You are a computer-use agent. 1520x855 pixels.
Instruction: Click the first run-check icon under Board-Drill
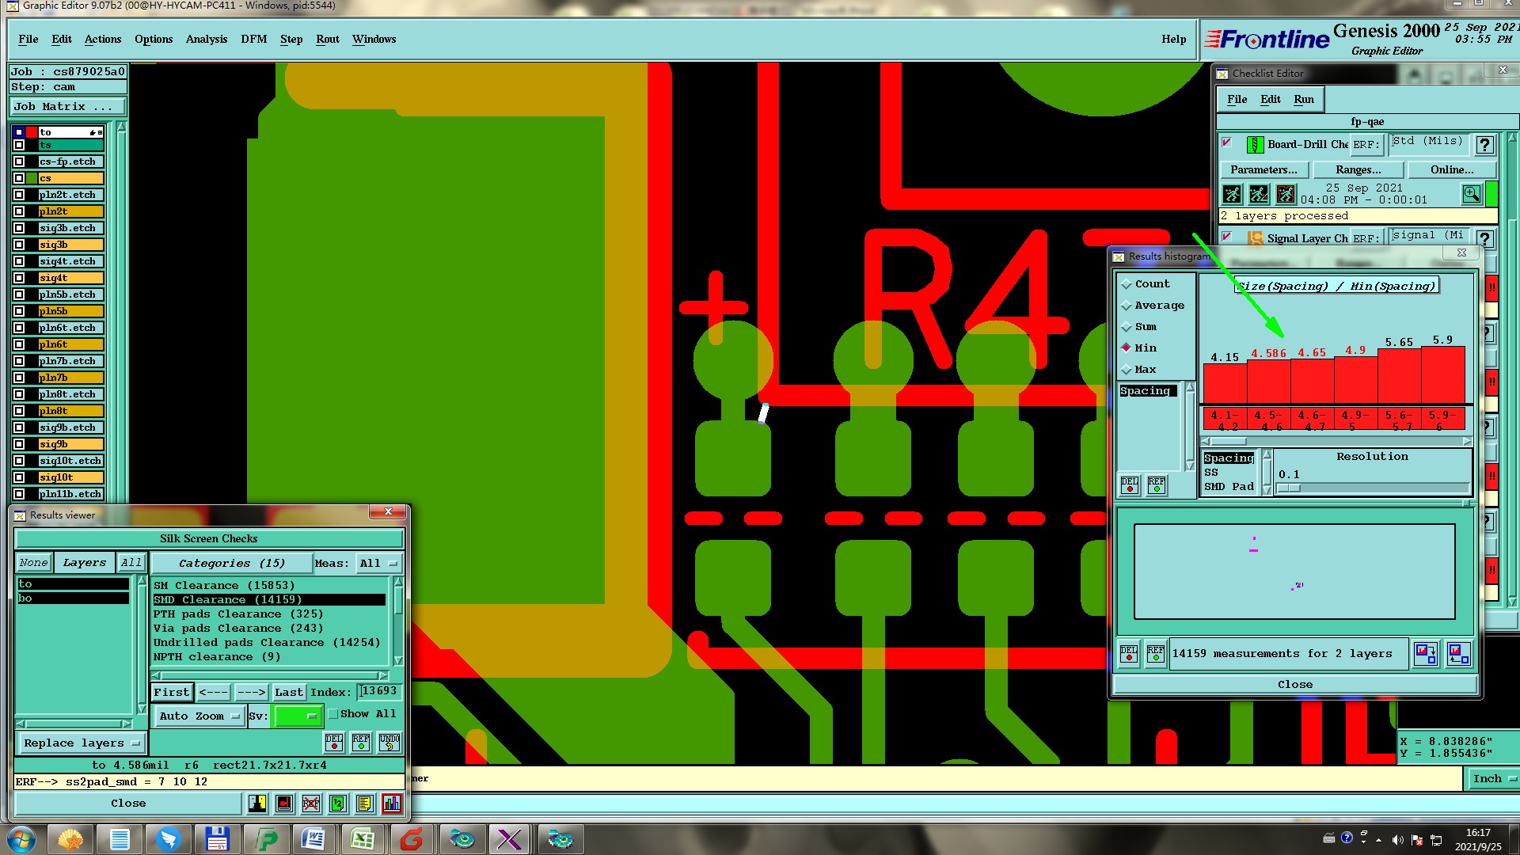pos(1232,194)
